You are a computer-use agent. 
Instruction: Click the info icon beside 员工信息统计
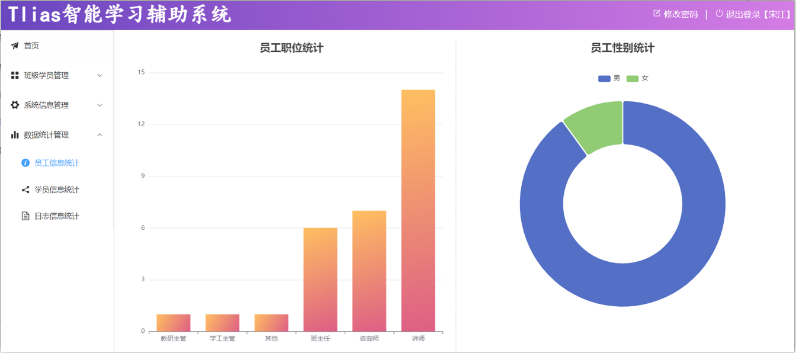click(x=25, y=163)
